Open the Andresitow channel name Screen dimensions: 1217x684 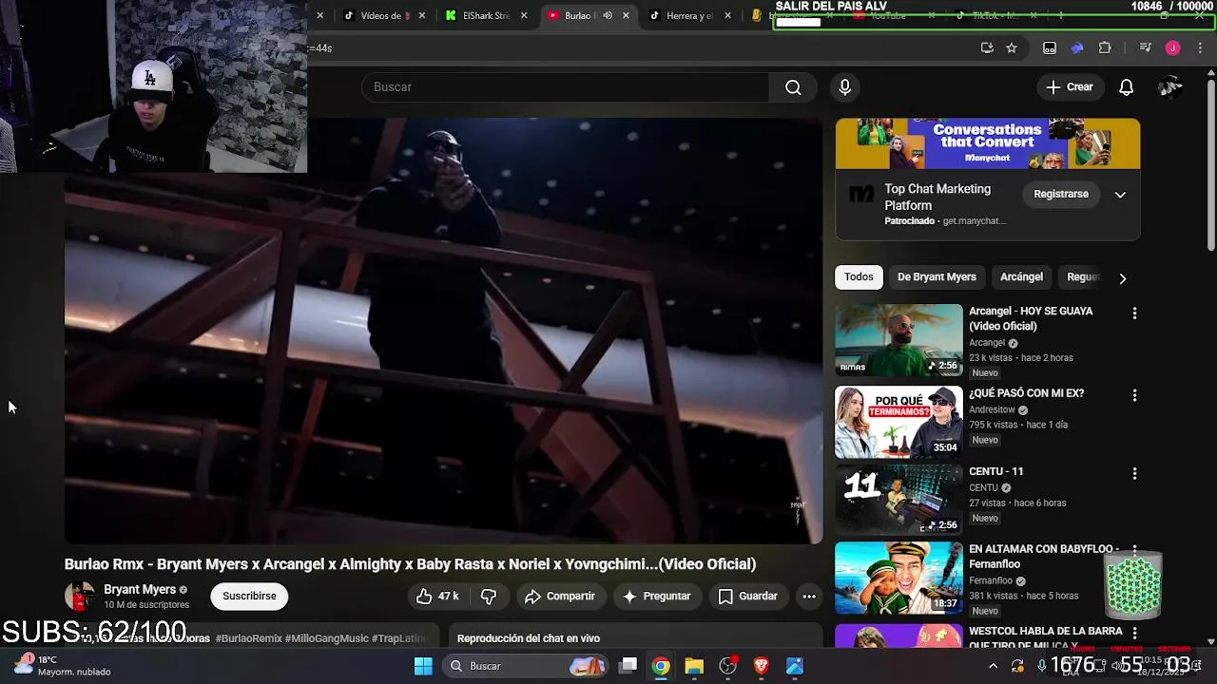point(992,410)
